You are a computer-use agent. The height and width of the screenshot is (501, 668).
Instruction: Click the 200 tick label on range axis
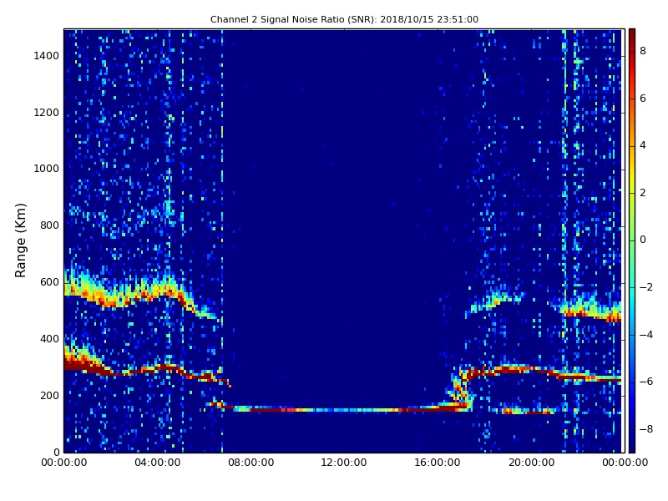[x=50, y=395]
